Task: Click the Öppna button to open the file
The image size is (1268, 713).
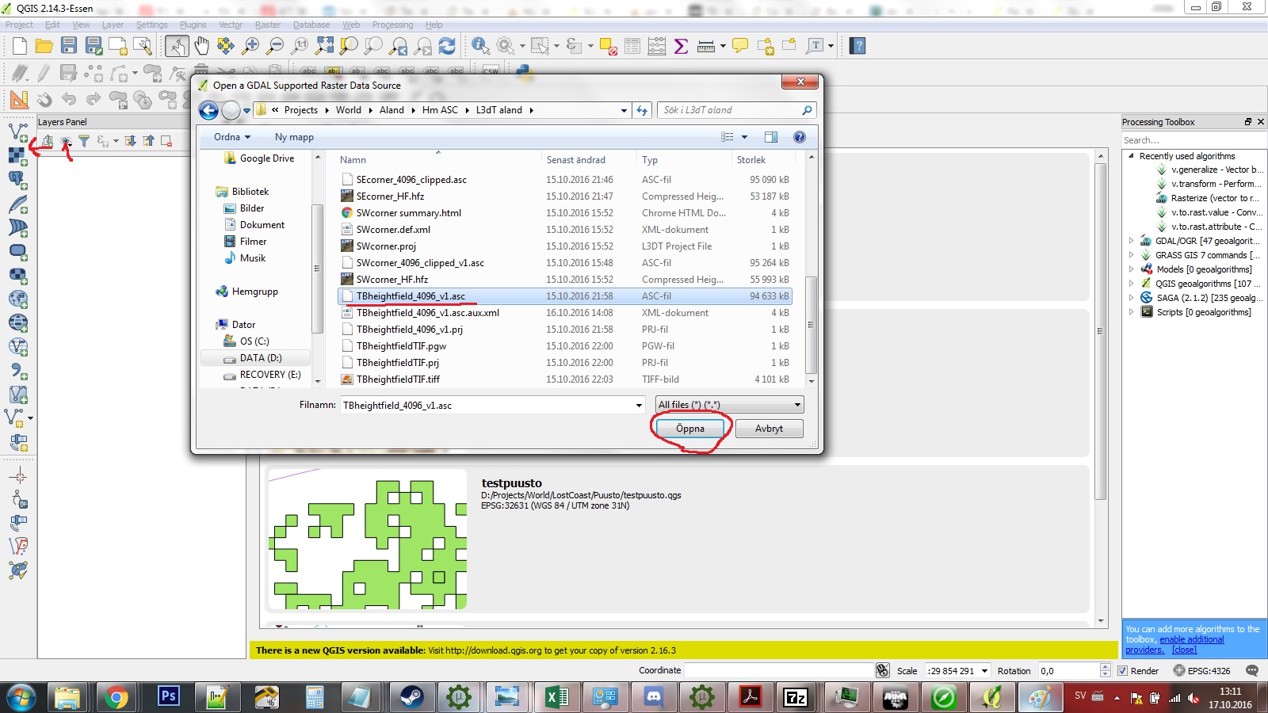Action: click(x=689, y=429)
